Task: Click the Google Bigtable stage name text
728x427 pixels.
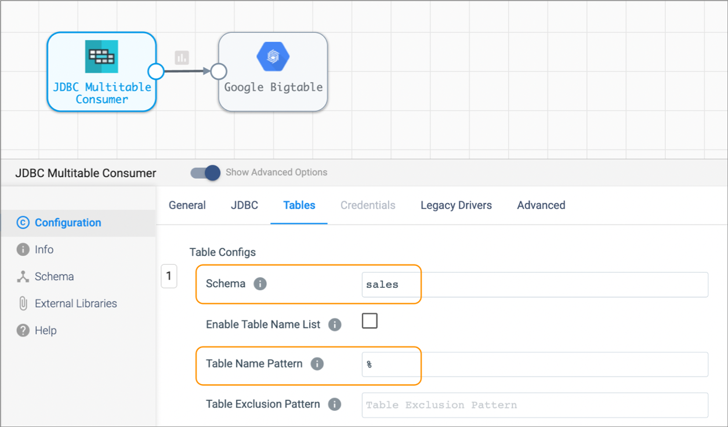Action: click(x=273, y=87)
